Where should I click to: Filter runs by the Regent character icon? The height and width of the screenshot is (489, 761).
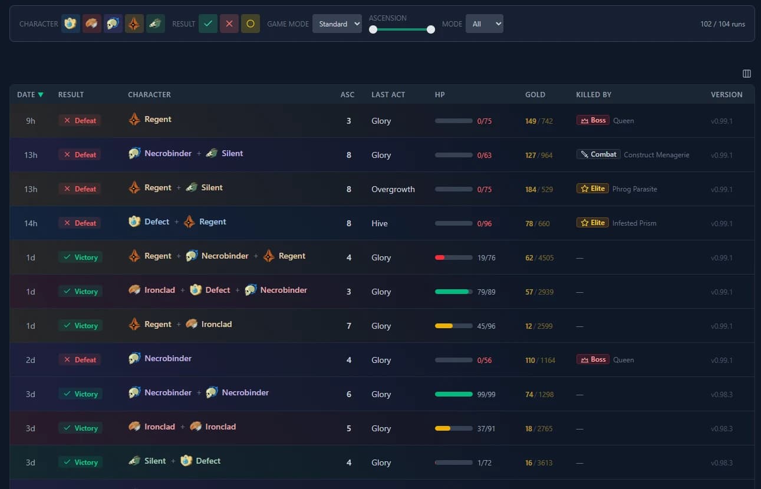tap(134, 24)
